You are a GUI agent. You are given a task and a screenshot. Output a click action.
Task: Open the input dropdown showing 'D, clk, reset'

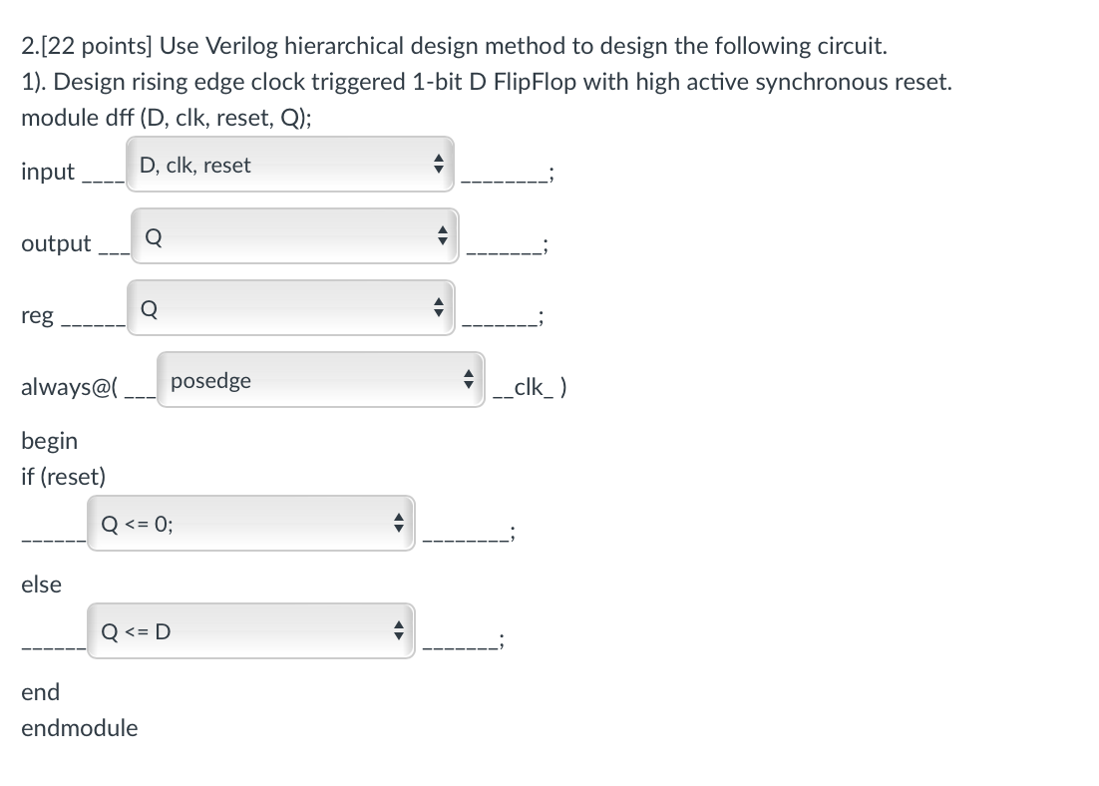pyautogui.click(x=290, y=164)
